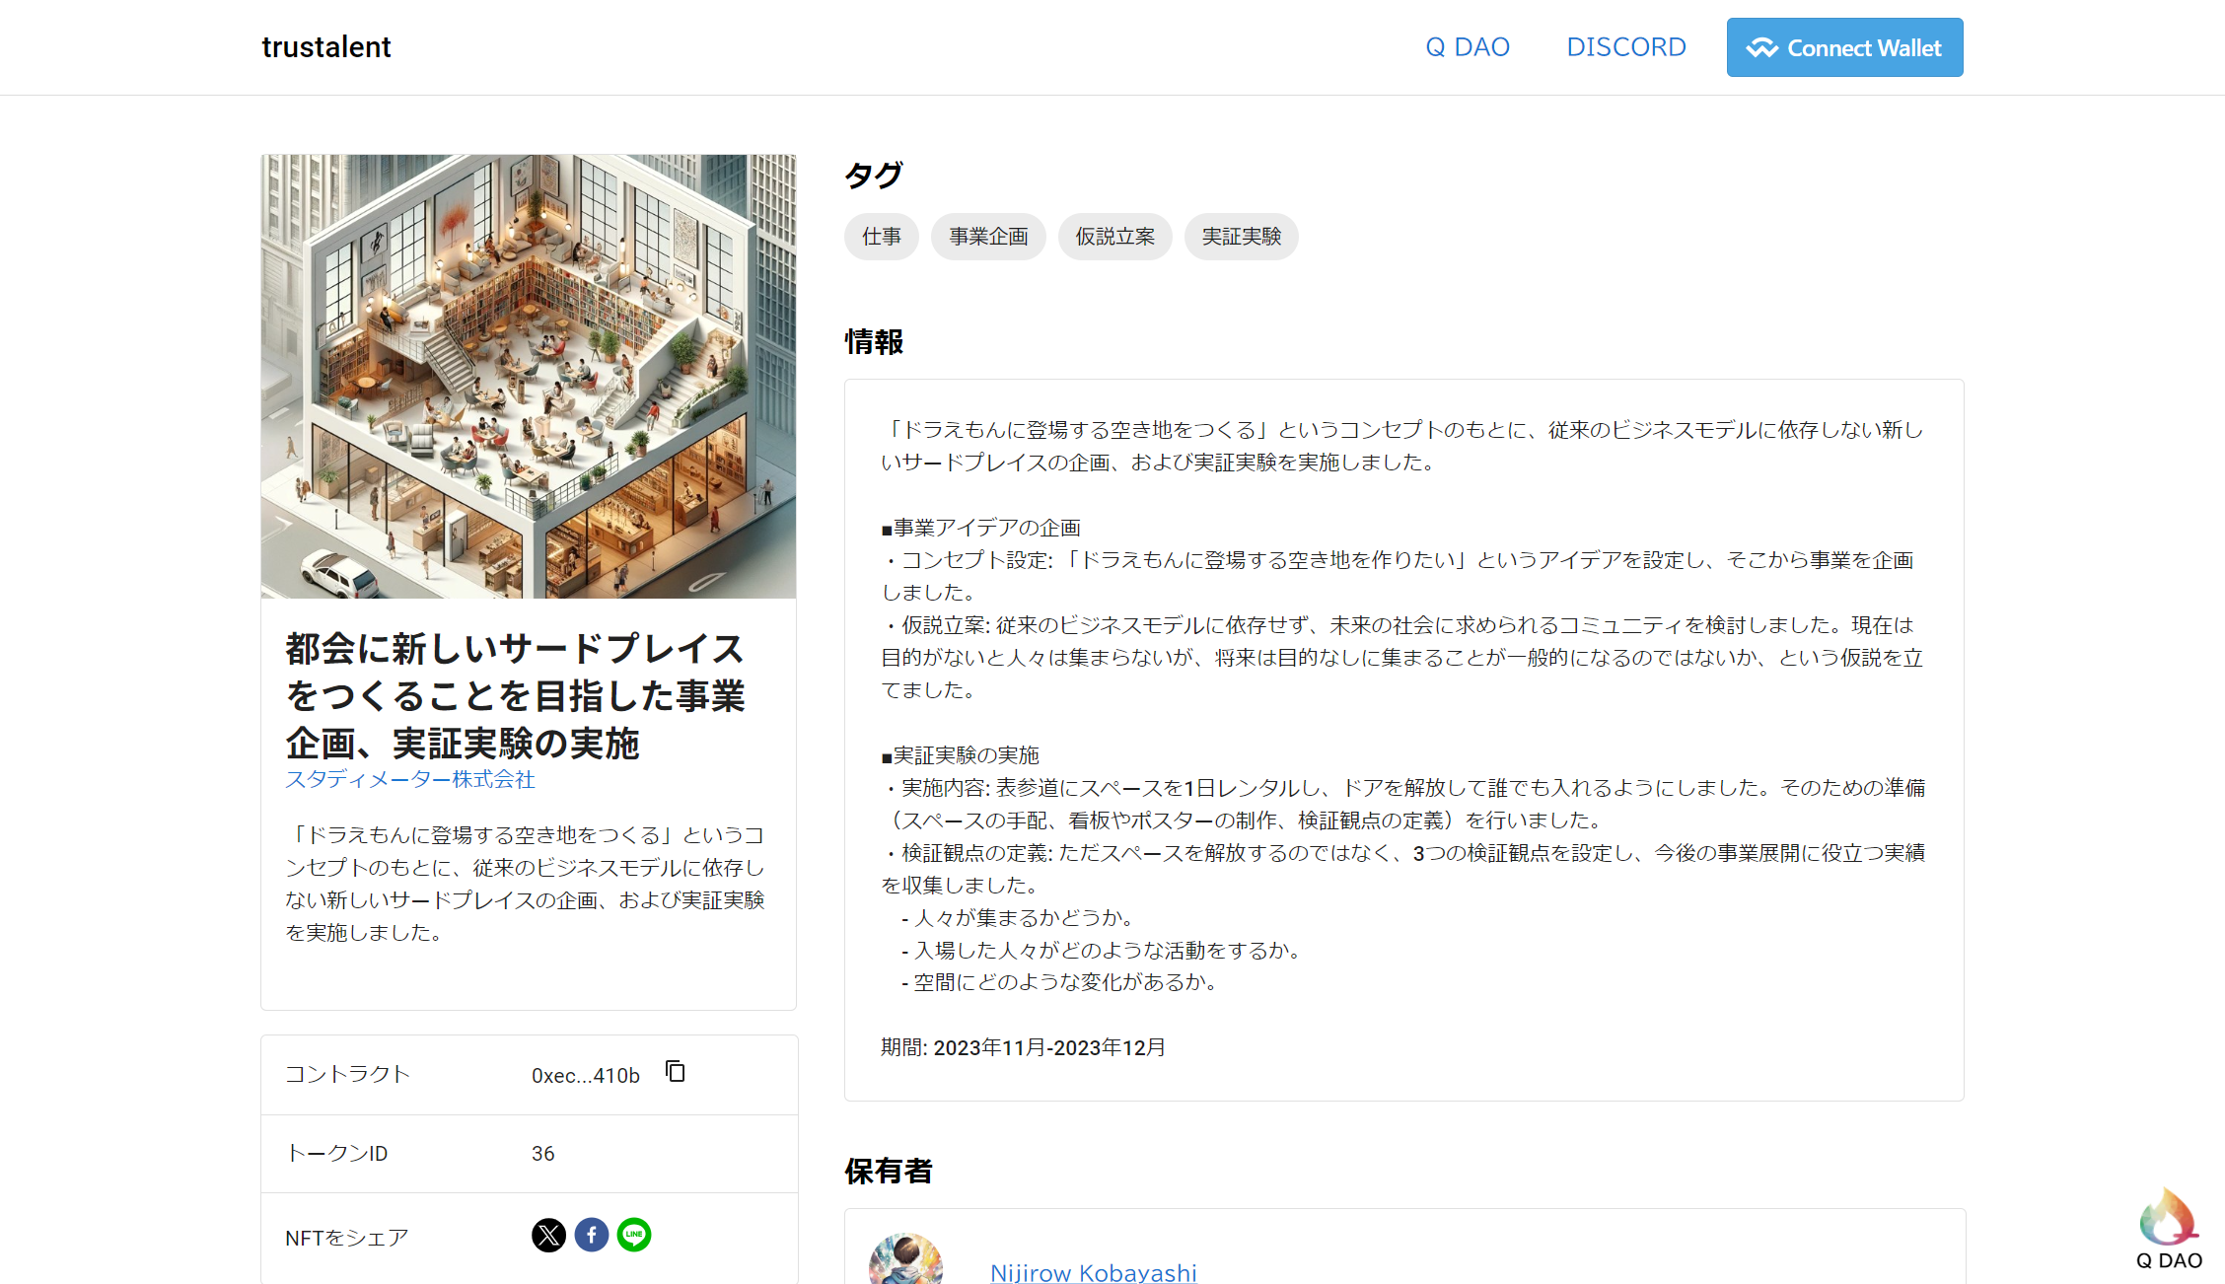The image size is (2225, 1284).
Task: Select the contract address text 0xec...410b
Action: point(584,1075)
